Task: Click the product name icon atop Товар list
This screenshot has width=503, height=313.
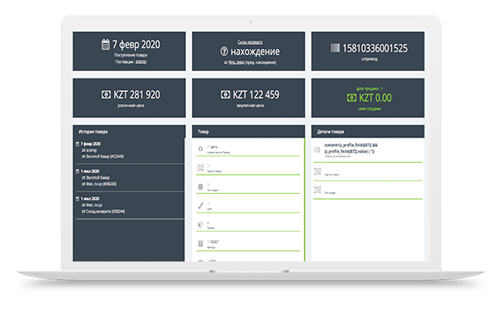Action: click(200, 148)
